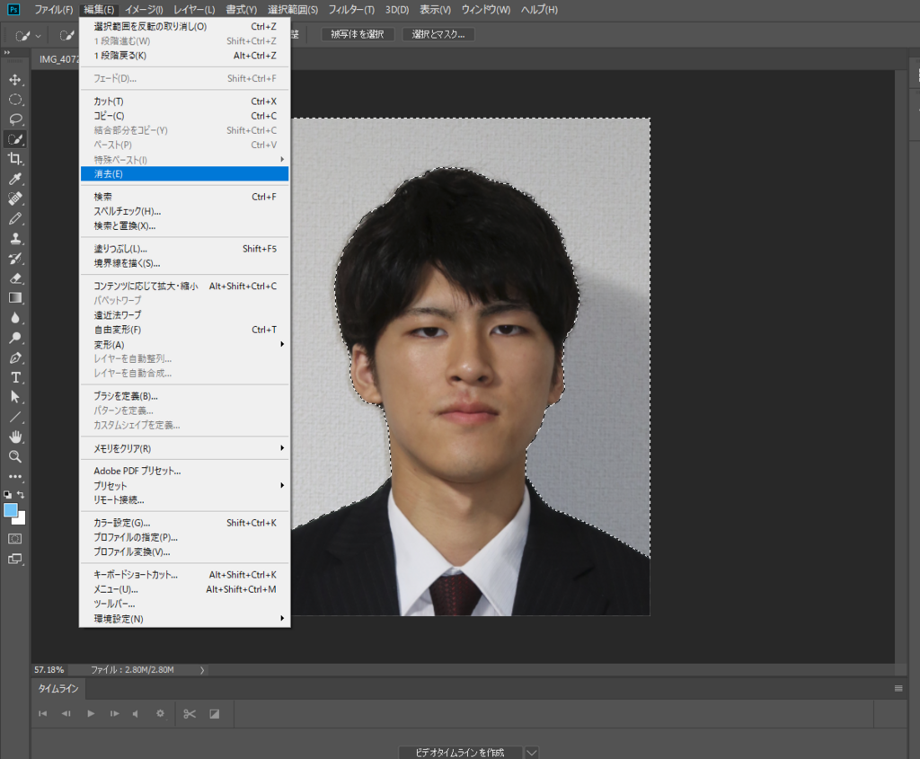Swap foreground and background colors
920x759 pixels.
coord(22,495)
